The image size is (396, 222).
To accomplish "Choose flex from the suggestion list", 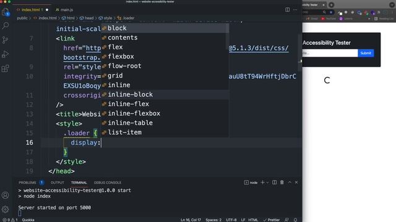I will click(165, 47).
